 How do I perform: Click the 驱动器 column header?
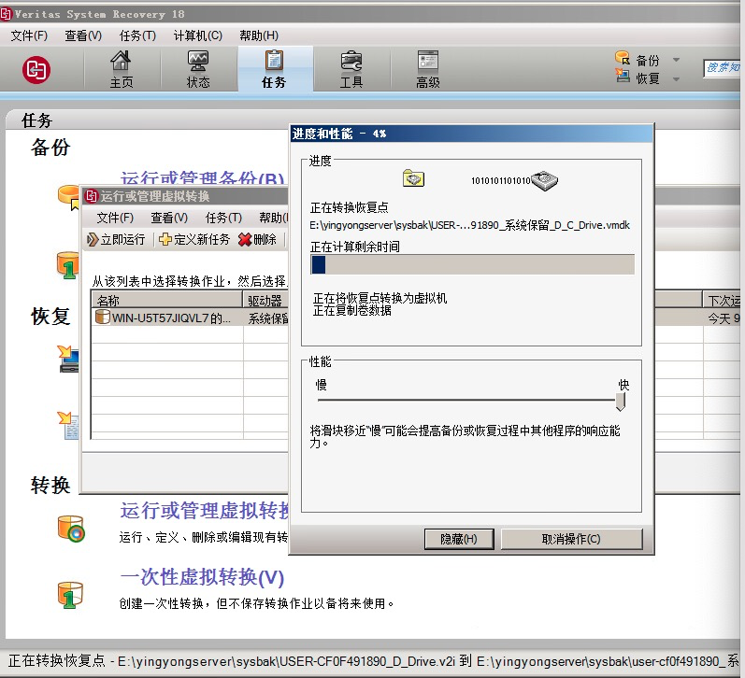266,301
